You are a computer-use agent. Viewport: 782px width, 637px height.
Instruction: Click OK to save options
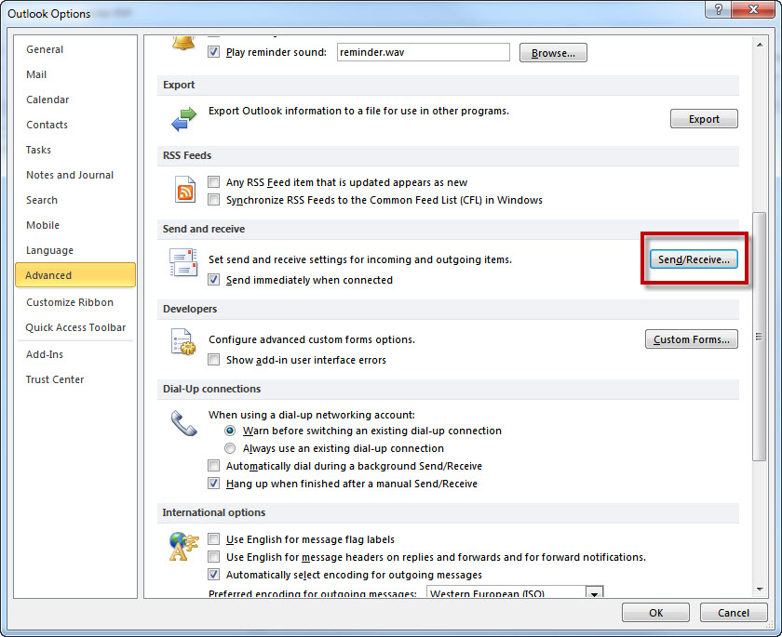point(655,613)
